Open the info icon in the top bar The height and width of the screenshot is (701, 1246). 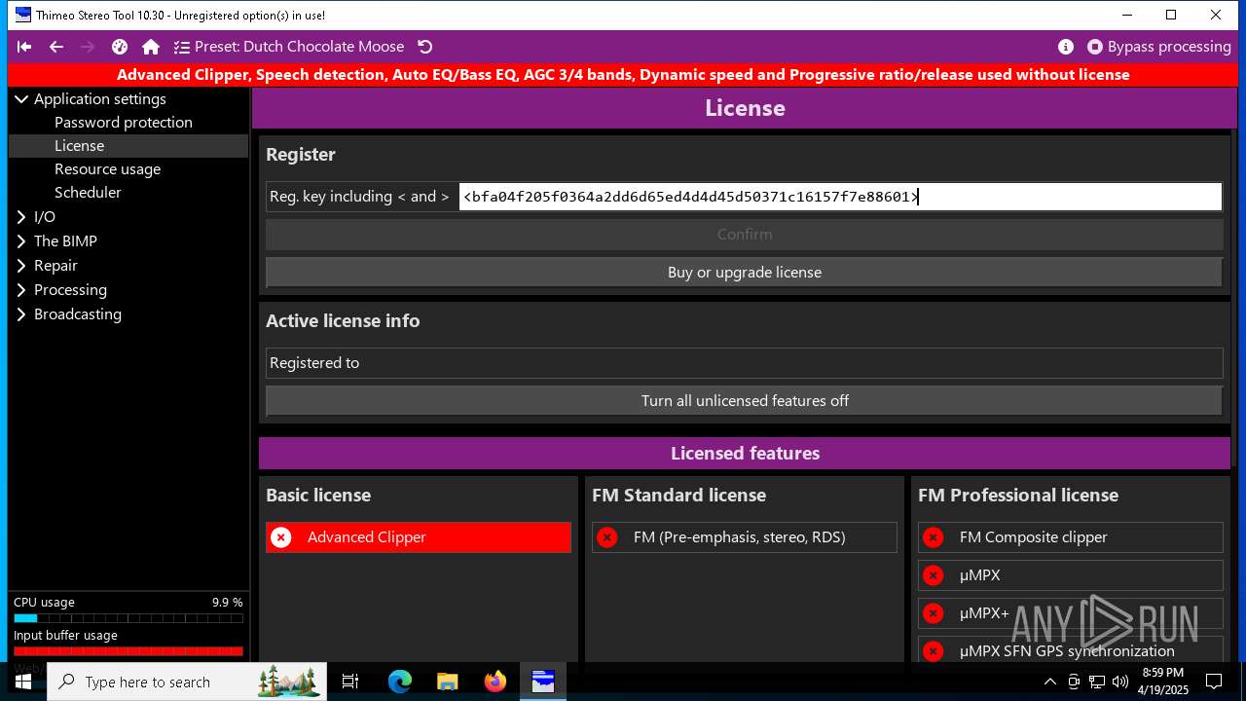(x=1066, y=47)
